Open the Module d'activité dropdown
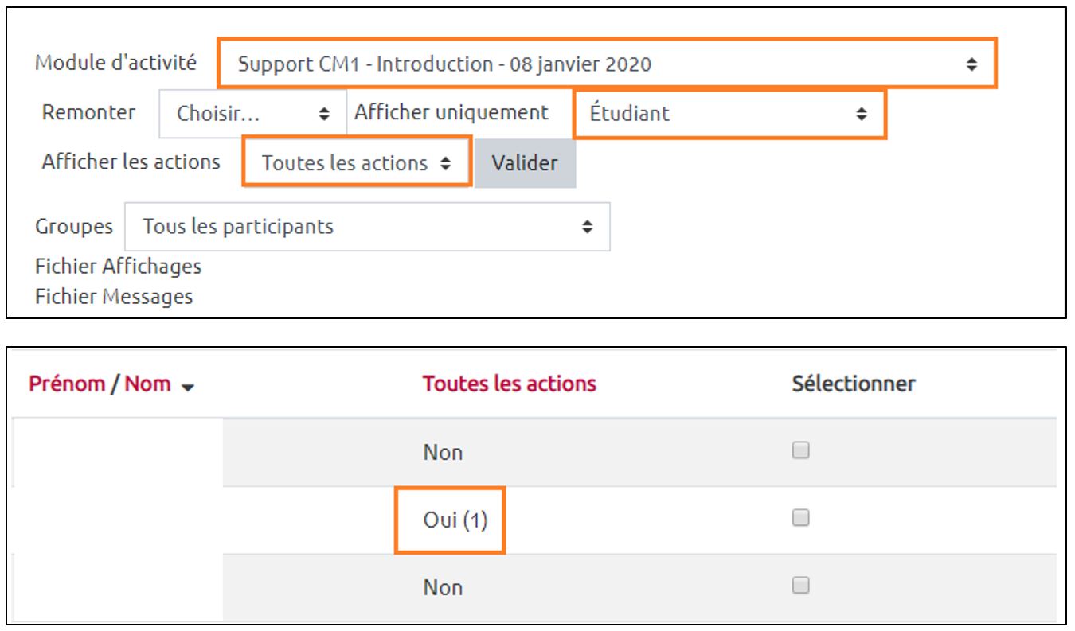Screen dimensions: 1075x631 [x=605, y=64]
